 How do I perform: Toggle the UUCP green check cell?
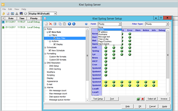coord(106,61)
